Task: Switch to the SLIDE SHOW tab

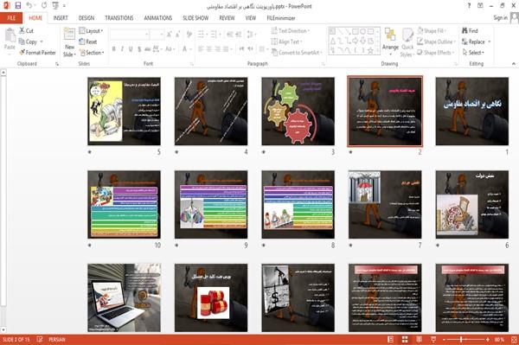Action: click(195, 18)
